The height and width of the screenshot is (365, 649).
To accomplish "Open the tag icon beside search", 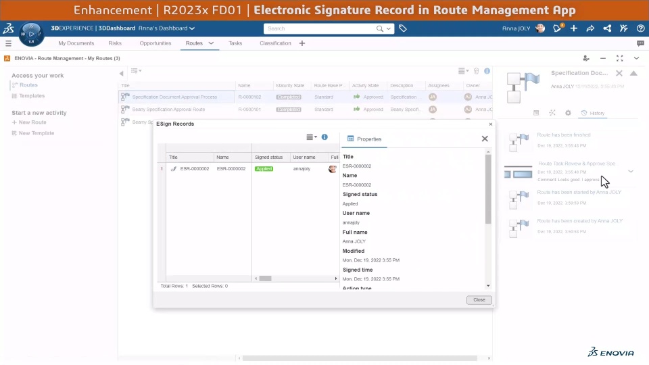I will coord(403,28).
